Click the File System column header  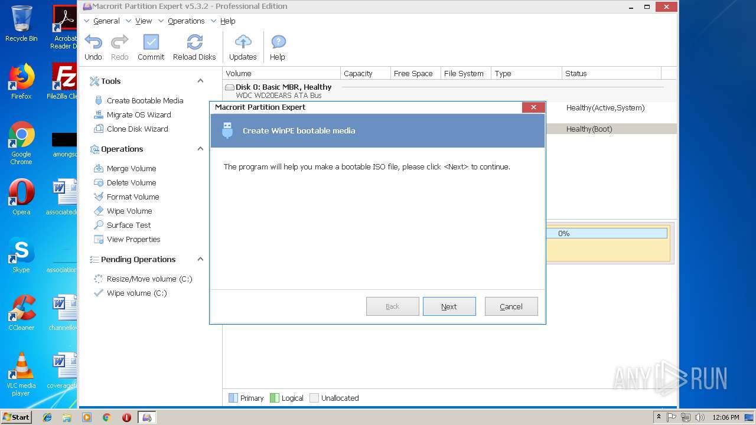coord(466,73)
